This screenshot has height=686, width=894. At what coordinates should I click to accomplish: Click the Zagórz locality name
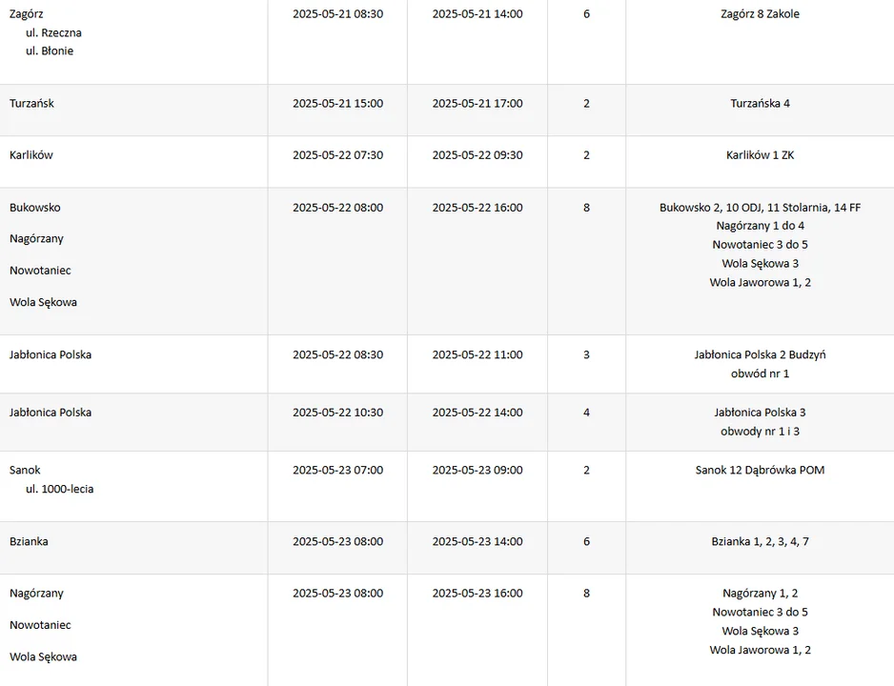[27, 13]
